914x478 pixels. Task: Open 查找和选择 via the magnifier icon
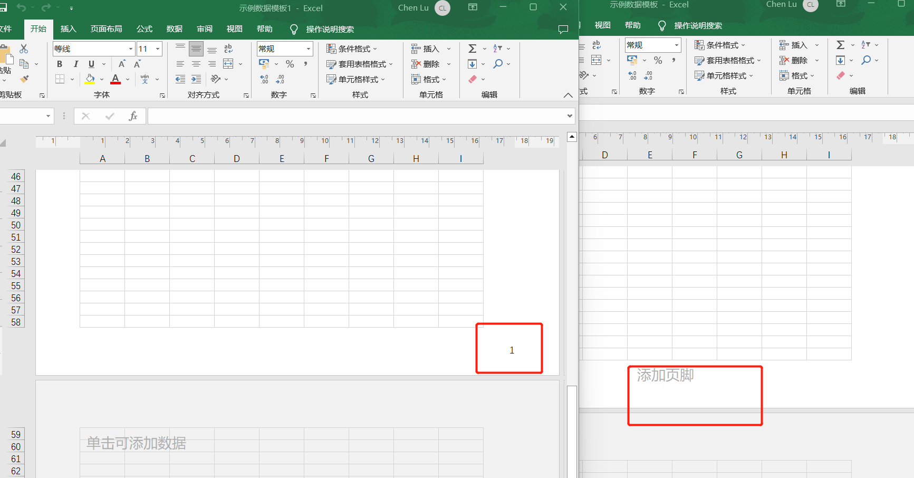499,64
